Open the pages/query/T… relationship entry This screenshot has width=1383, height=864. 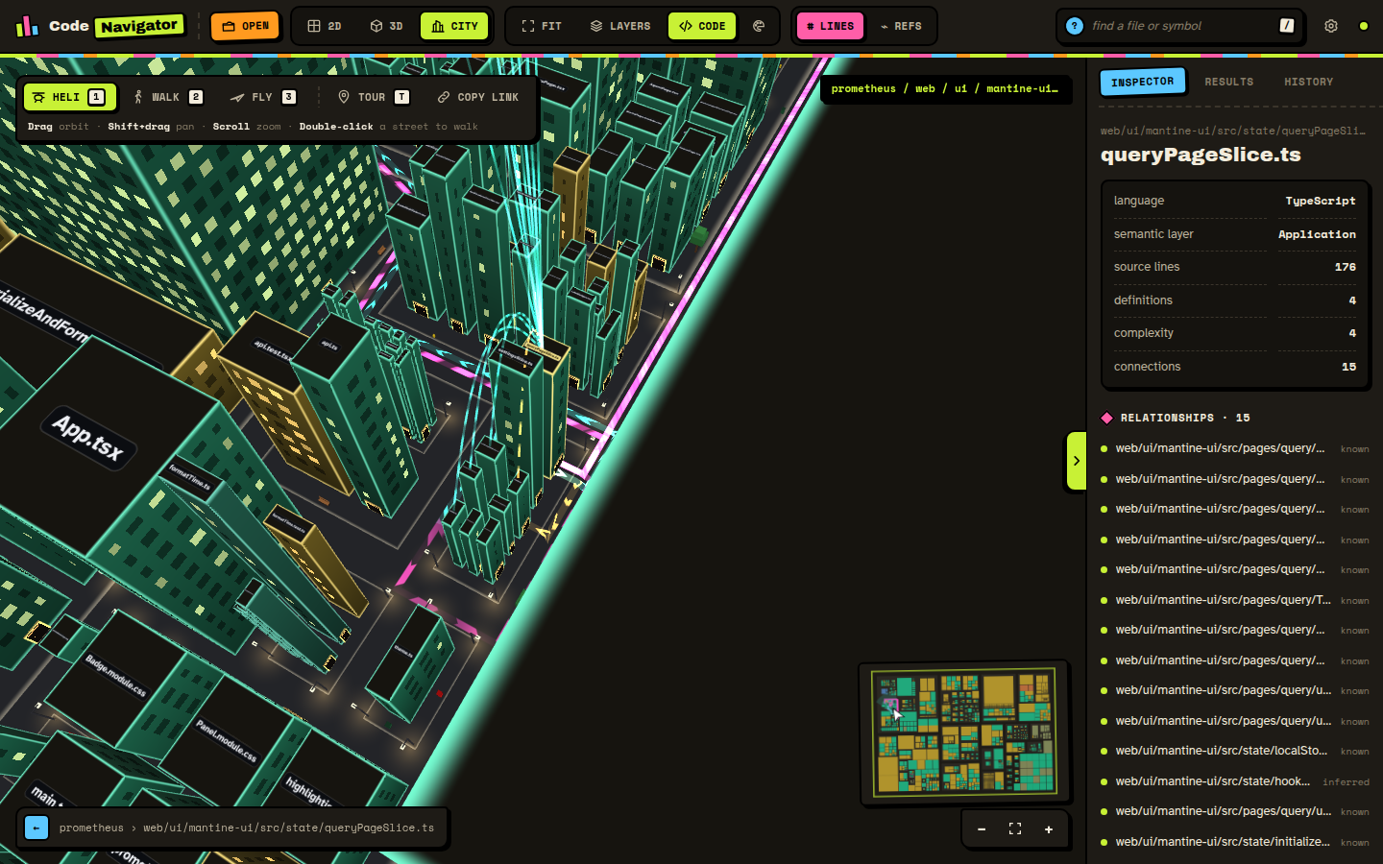[x=1235, y=600]
